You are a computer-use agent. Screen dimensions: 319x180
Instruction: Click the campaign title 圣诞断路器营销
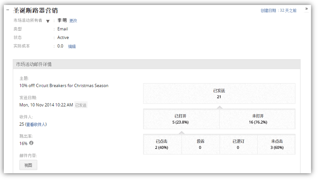36,11
